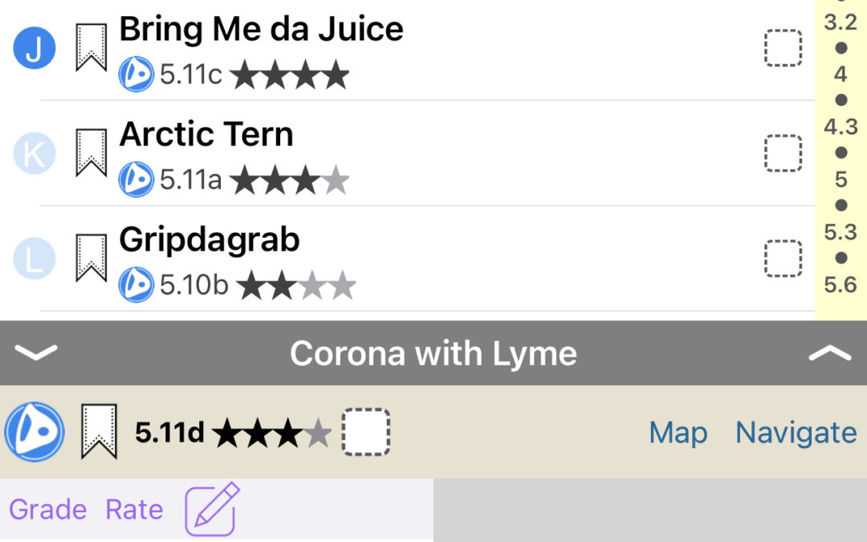The height and width of the screenshot is (542, 867).
Task: Tap the Grade button
Action: coord(47,509)
